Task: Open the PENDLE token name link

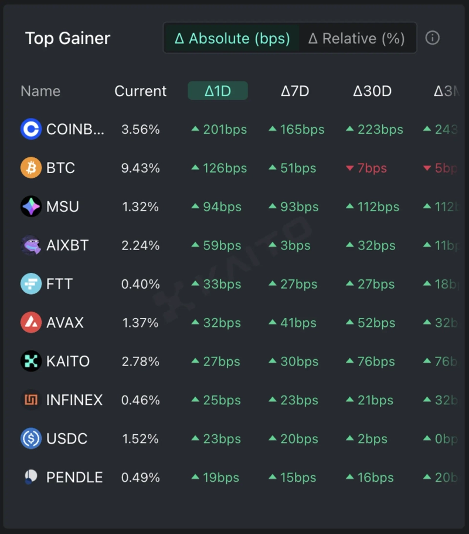Action: click(x=74, y=478)
